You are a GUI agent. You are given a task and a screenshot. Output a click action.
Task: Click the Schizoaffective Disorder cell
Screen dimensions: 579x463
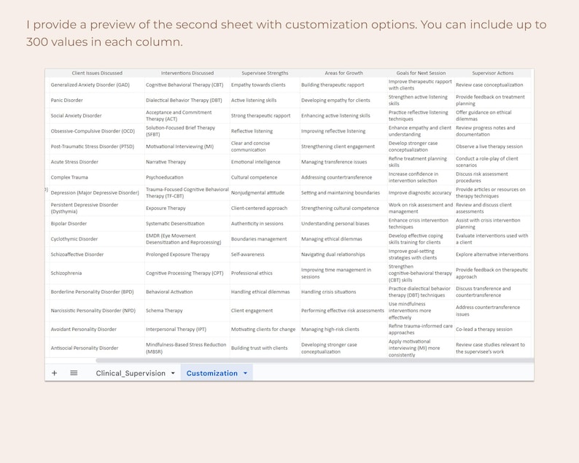tap(97, 254)
